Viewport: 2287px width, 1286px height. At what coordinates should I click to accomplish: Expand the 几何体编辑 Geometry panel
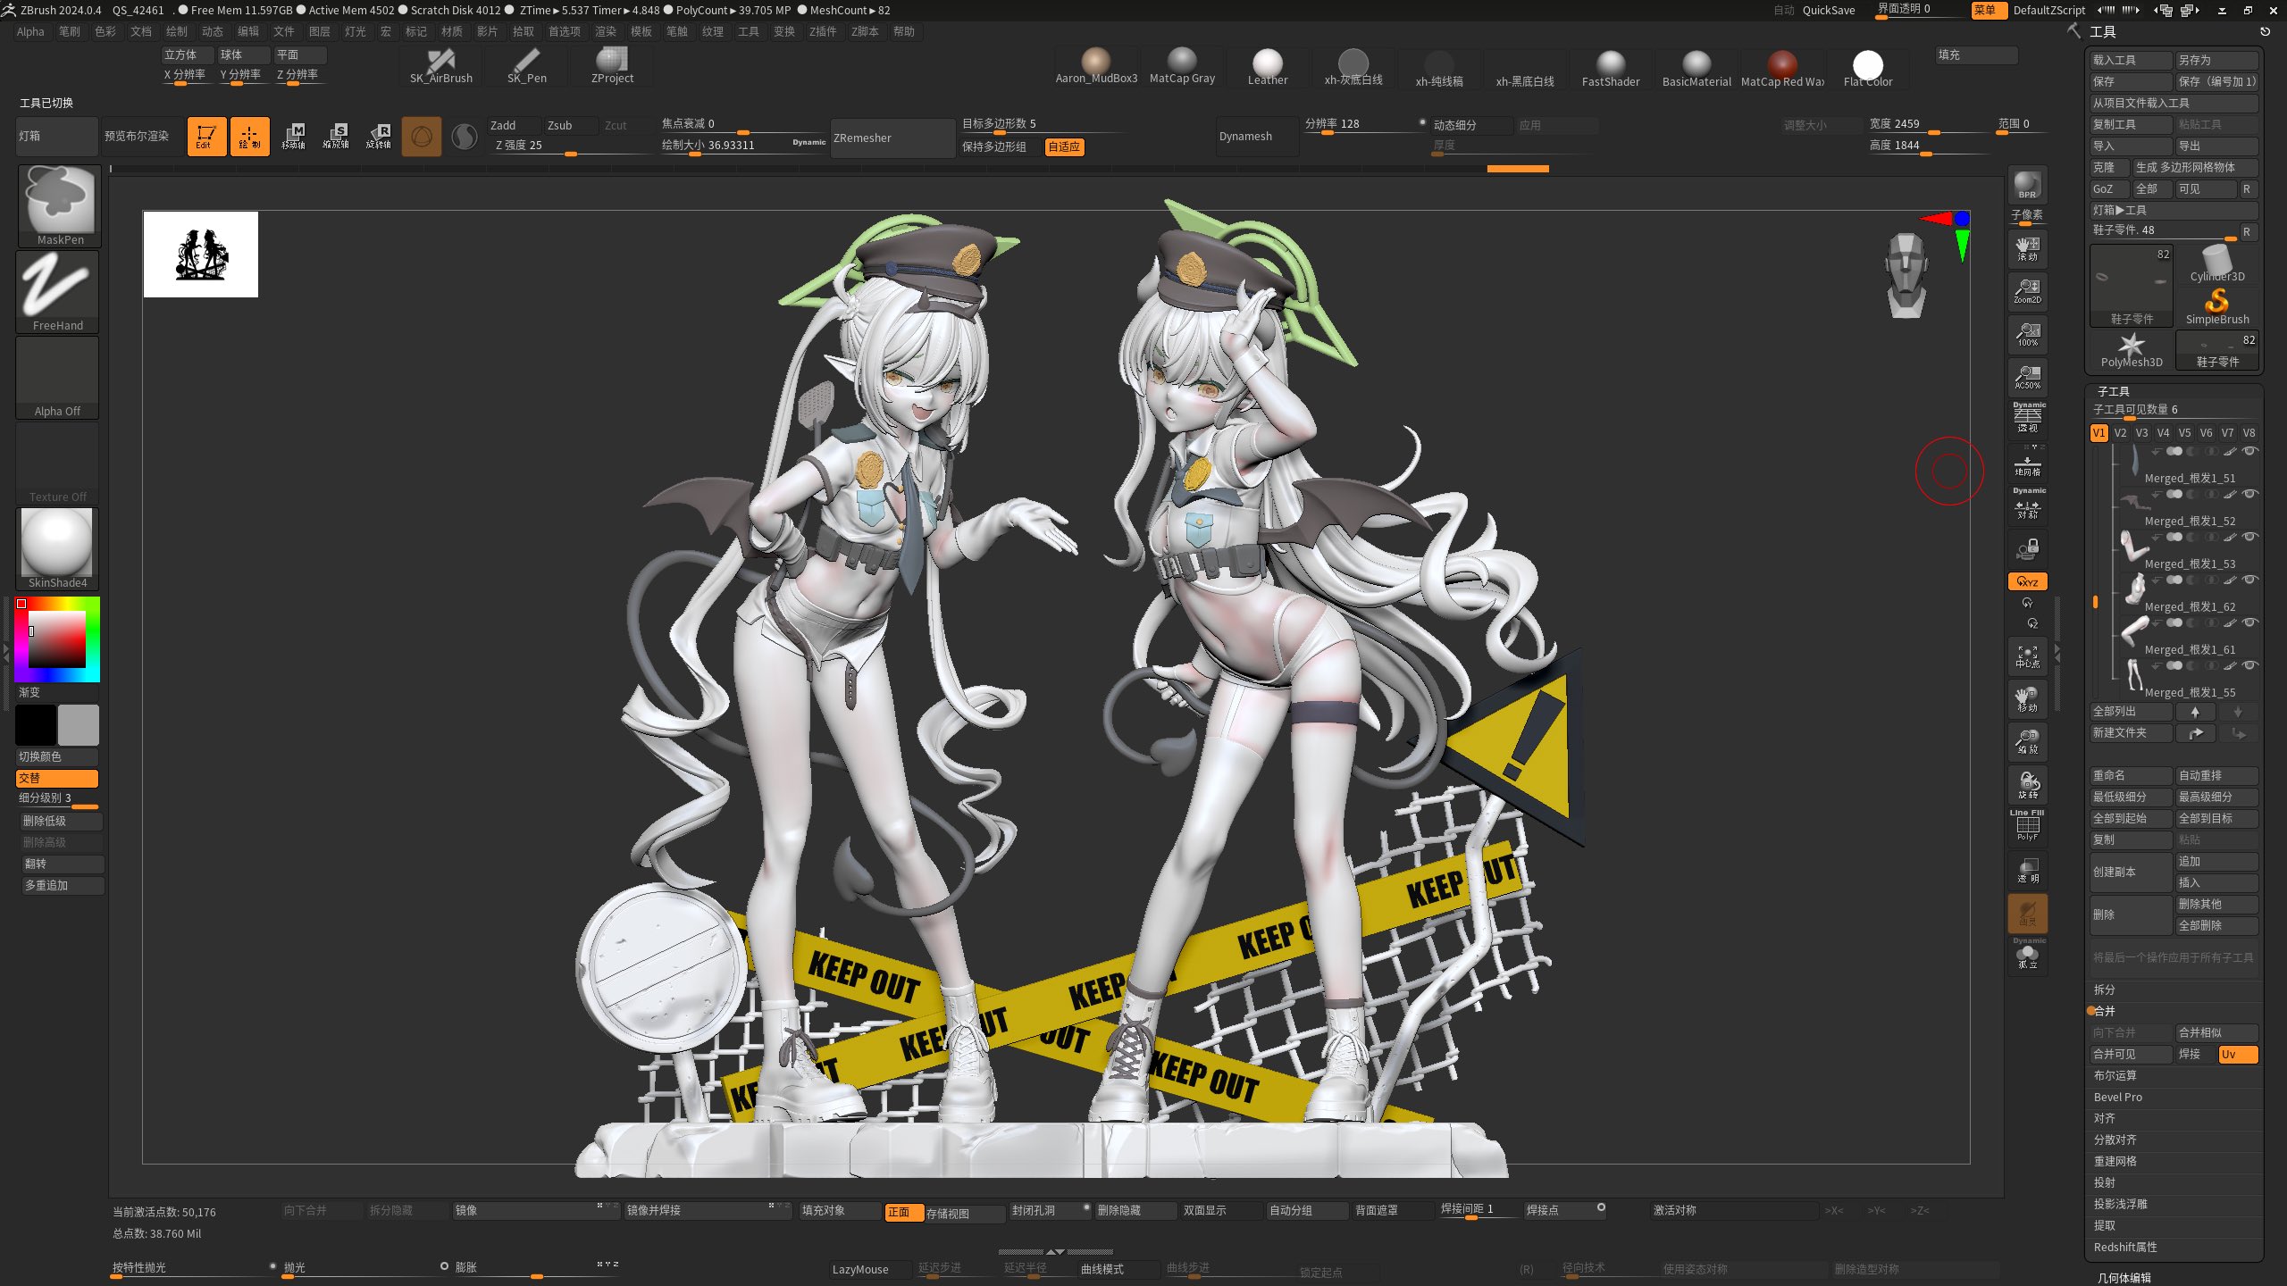pos(2124,1277)
